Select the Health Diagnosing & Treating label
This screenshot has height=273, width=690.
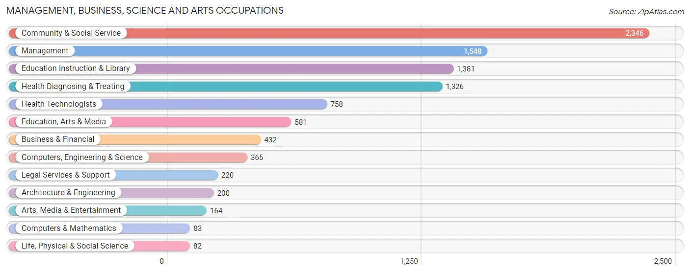73,87
